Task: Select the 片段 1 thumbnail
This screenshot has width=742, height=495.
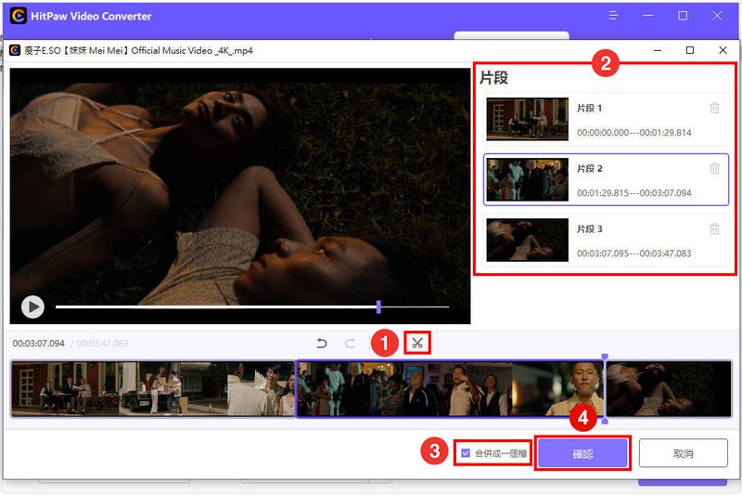Action: click(x=527, y=119)
